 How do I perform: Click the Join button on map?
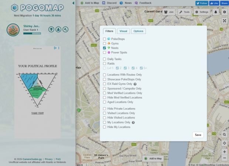169,12
